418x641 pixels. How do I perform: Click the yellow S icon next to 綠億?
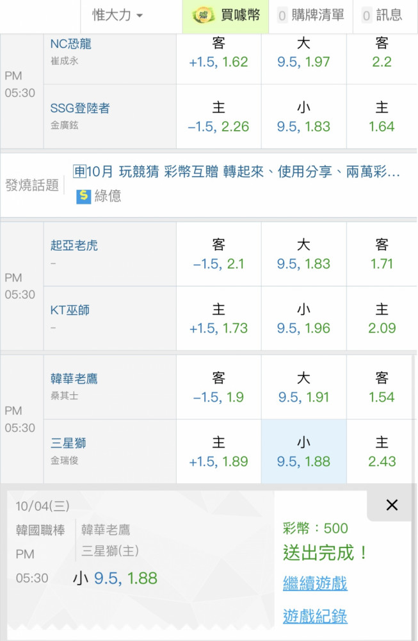(83, 196)
